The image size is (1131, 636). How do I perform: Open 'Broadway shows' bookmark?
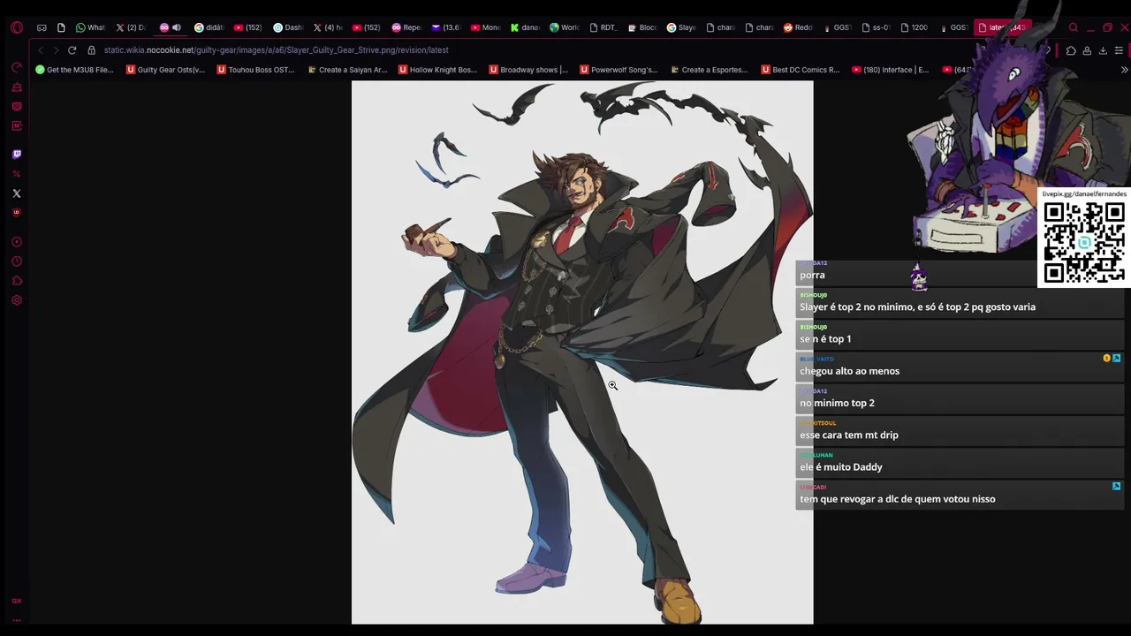click(528, 70)
